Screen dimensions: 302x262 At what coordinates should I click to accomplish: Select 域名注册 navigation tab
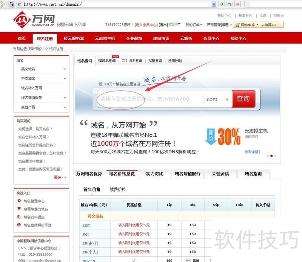tap(45, 39)
